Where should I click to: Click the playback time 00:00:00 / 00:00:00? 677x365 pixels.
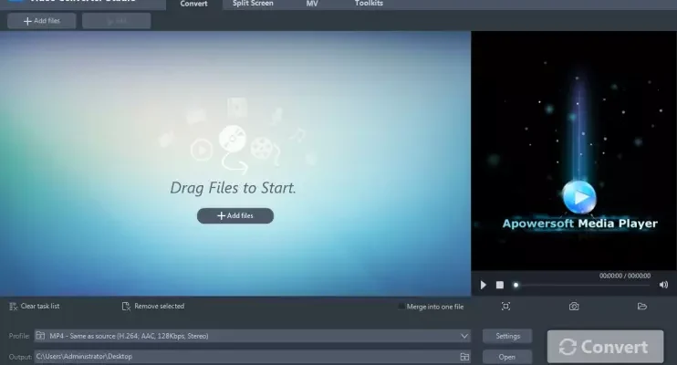624,276
